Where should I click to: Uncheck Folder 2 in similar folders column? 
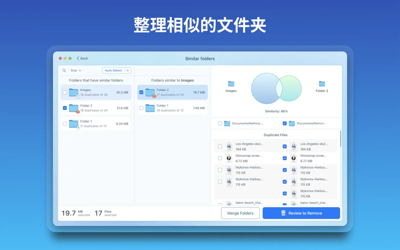pyautogui.click(x=141, y=92)
